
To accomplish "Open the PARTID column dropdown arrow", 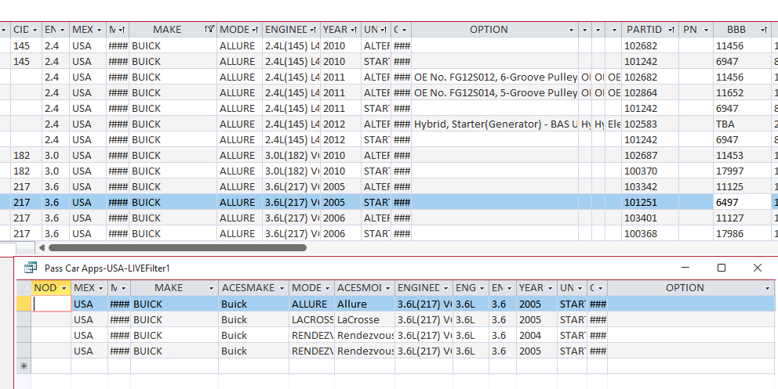I will (671, 30).
